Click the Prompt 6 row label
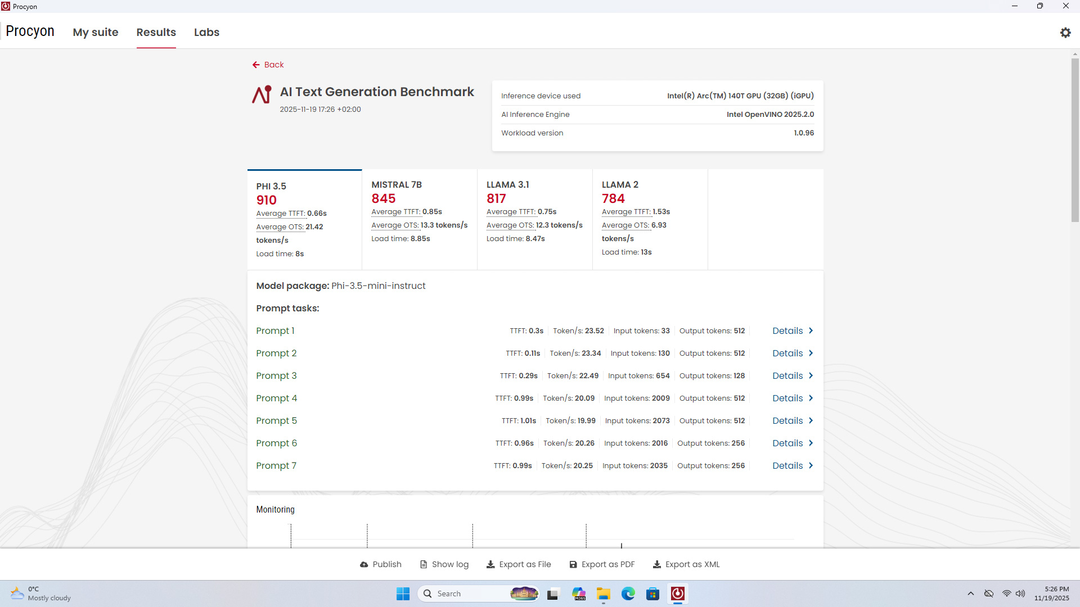Viewport: 1080px width, 607px height. click(x=276, y=443)
